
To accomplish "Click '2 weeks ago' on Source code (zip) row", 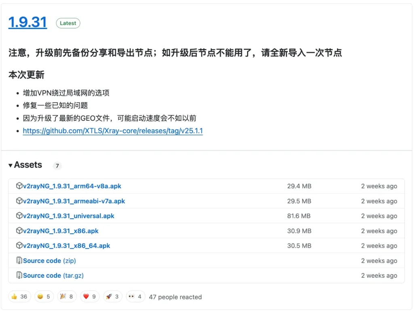I will click(379, 261).
